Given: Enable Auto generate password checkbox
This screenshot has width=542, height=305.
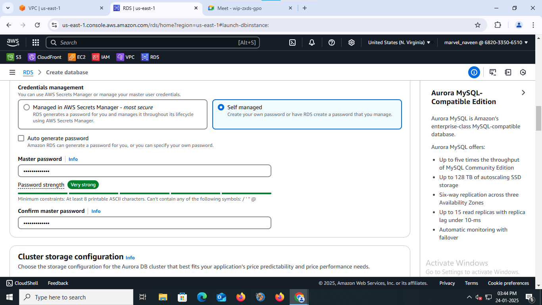Looking at the screenshot, I should point(21,138).
